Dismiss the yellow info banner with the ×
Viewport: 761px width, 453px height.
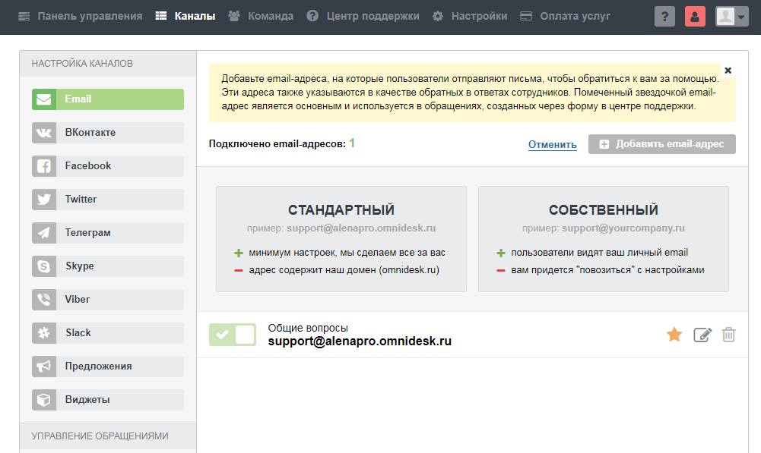[728, 70]
